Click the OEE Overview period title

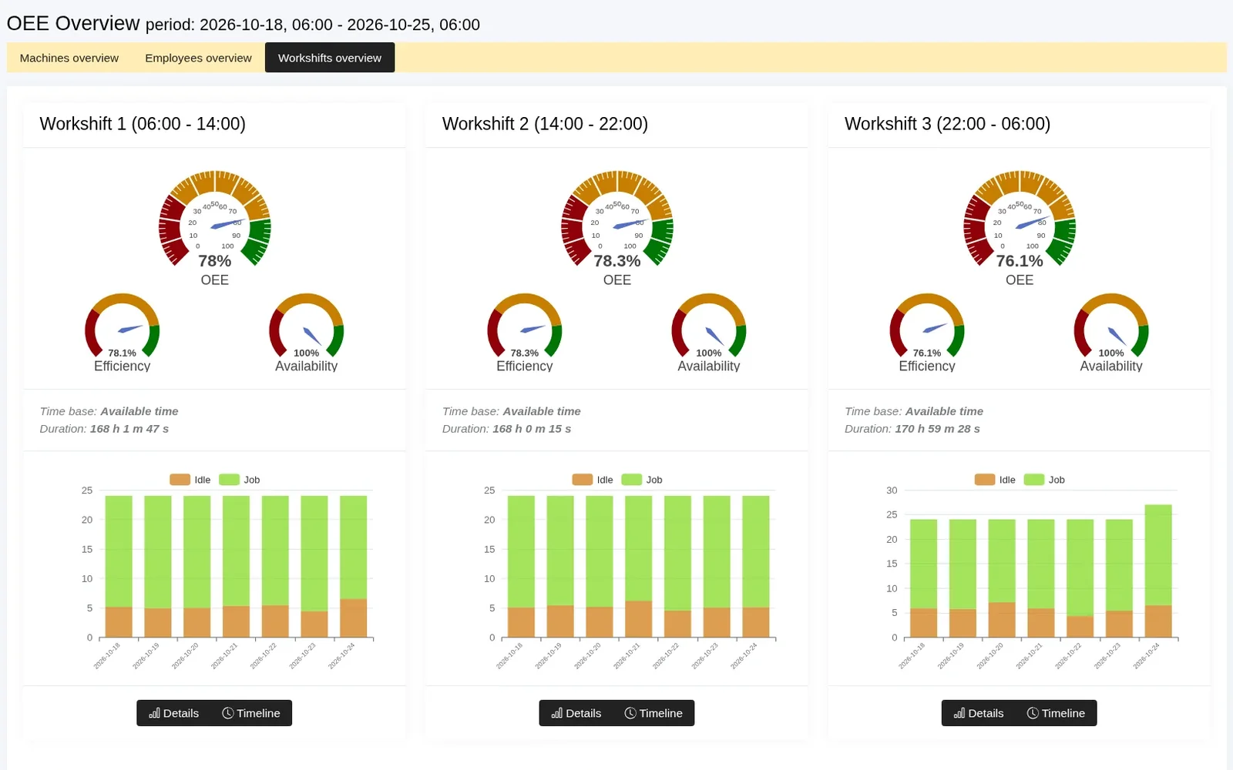244,24
